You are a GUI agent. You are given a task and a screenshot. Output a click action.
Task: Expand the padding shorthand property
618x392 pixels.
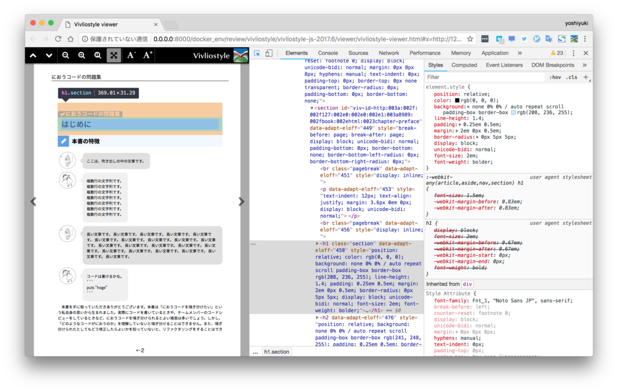pyautogui.click(x=459, y=125)
